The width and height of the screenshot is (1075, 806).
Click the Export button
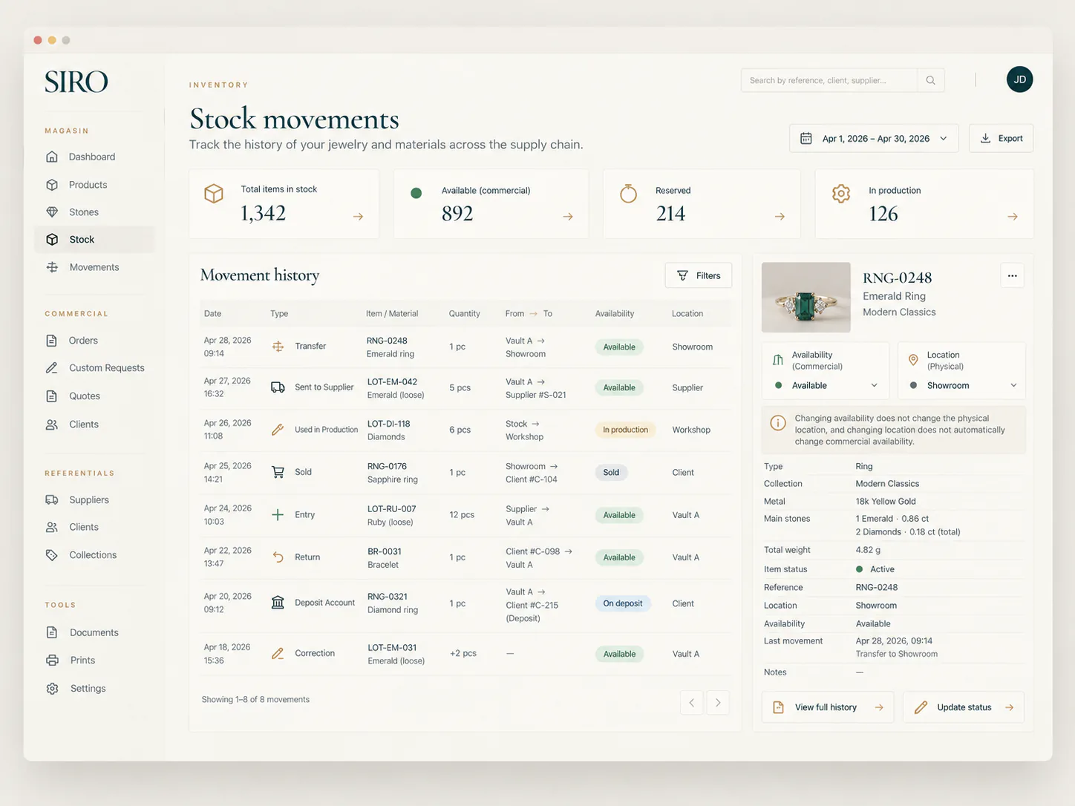[x=1001, y=139]
